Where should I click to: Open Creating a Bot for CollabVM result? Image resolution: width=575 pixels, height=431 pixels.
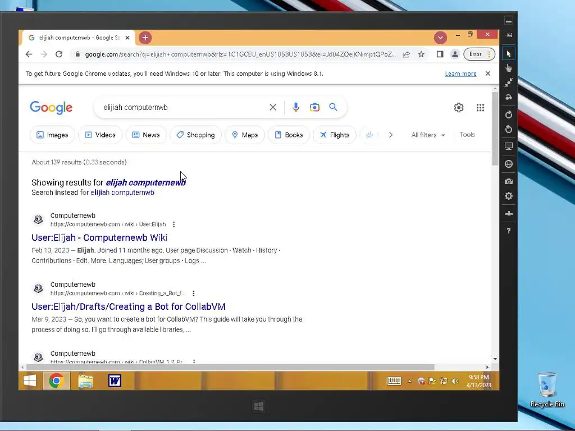tap(129, 306)
